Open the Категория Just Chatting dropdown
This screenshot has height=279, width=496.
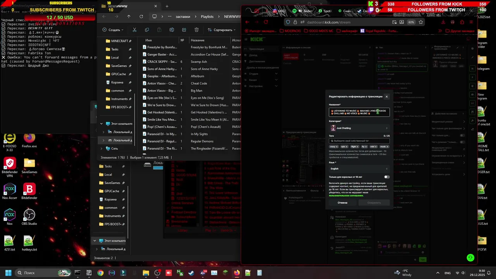[359, 128]
